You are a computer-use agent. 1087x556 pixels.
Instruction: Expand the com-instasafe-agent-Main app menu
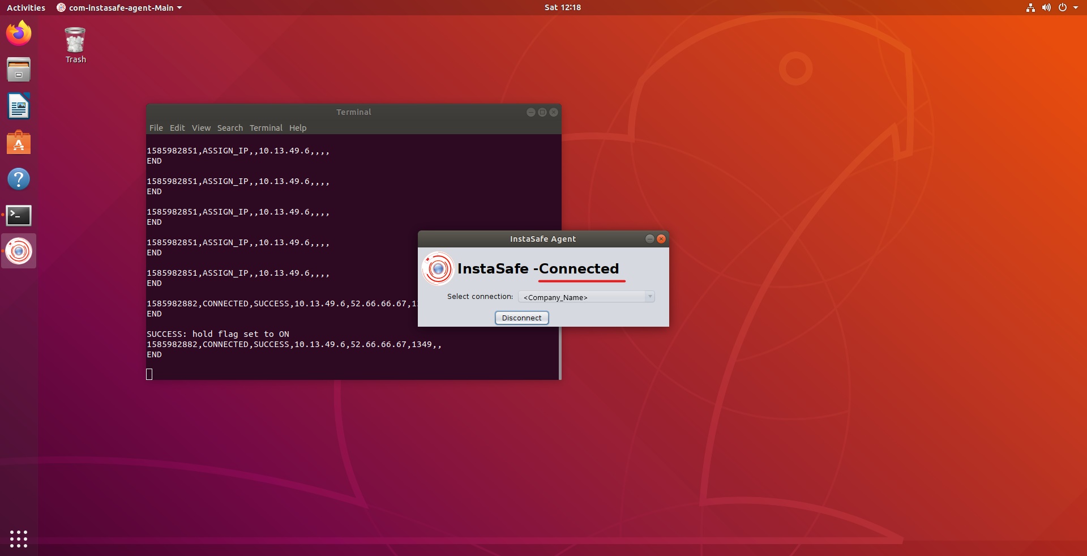119,8
